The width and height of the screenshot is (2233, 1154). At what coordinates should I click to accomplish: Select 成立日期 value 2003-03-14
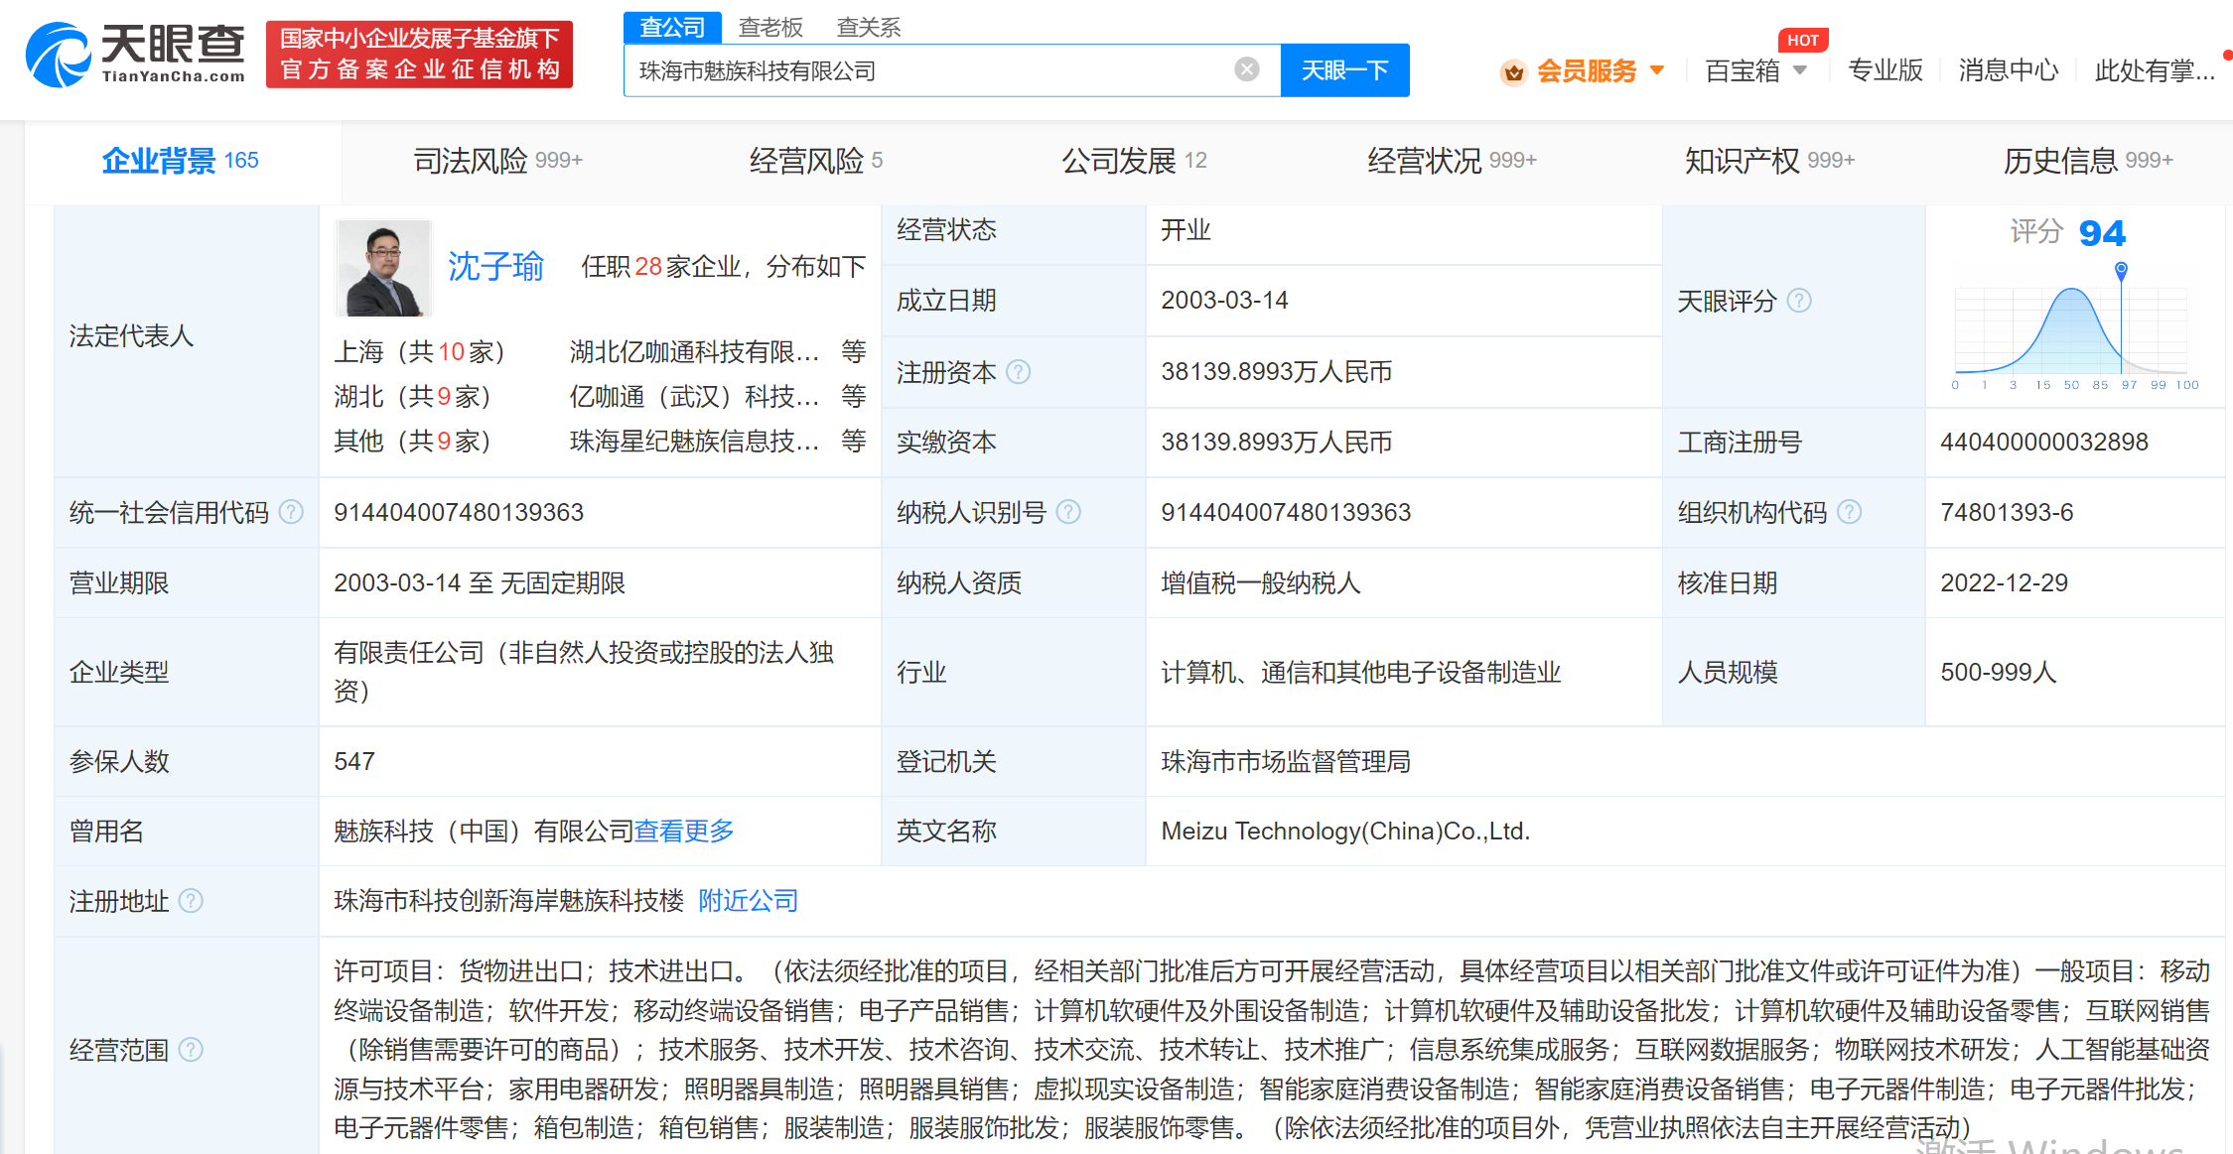1224,301
